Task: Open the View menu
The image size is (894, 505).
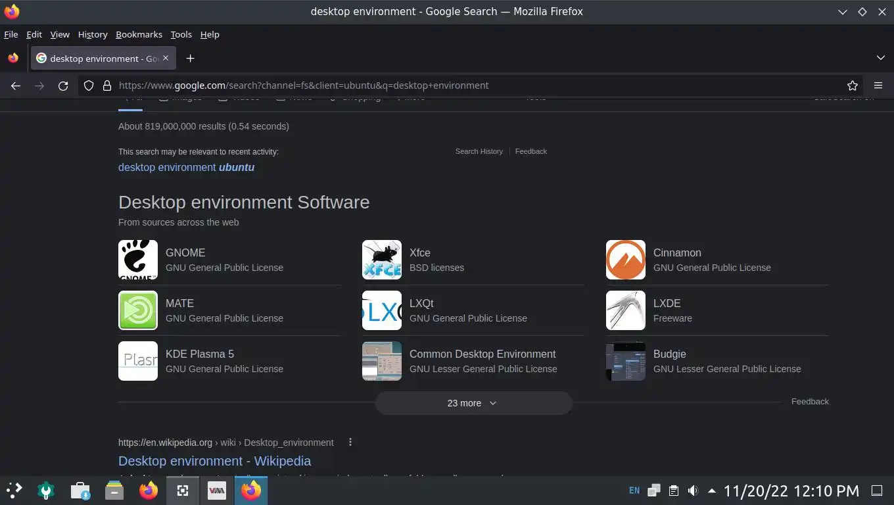Action: point(60,34)
